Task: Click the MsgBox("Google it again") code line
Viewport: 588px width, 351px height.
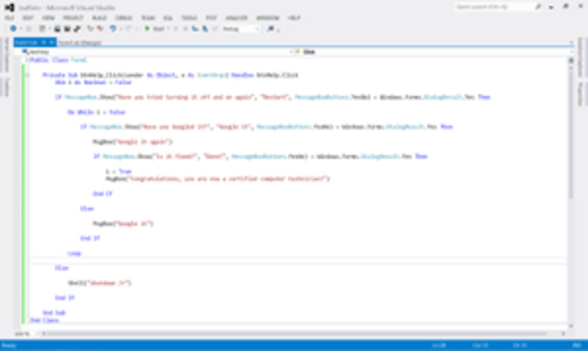Action: click(132, 142)
